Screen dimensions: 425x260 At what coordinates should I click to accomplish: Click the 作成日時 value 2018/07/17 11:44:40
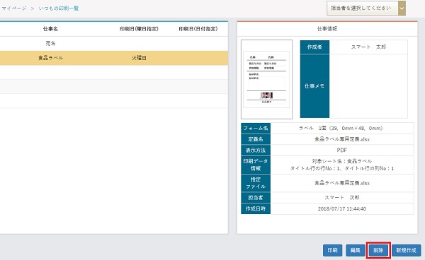342,208
